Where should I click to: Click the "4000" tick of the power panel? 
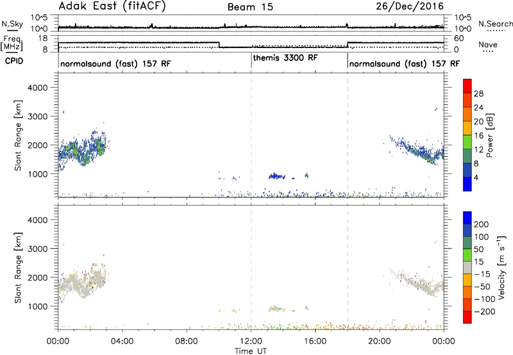(x=38, y=88)
